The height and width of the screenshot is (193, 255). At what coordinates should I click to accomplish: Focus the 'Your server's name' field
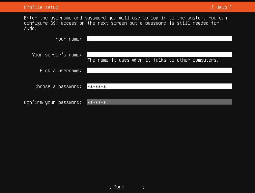(160, 54)
